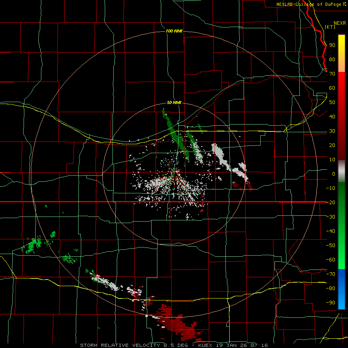Click the NEXR label above the scale
Viewport: 348px width, 348px height.
coord(340,23)
